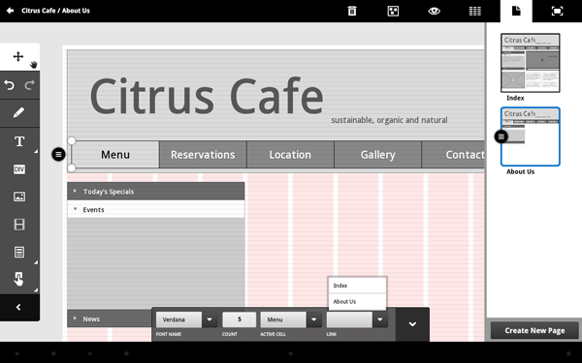The image size is (582, 363).
Task: Click the Verdana font name field
Action: [x=178, y=319]
